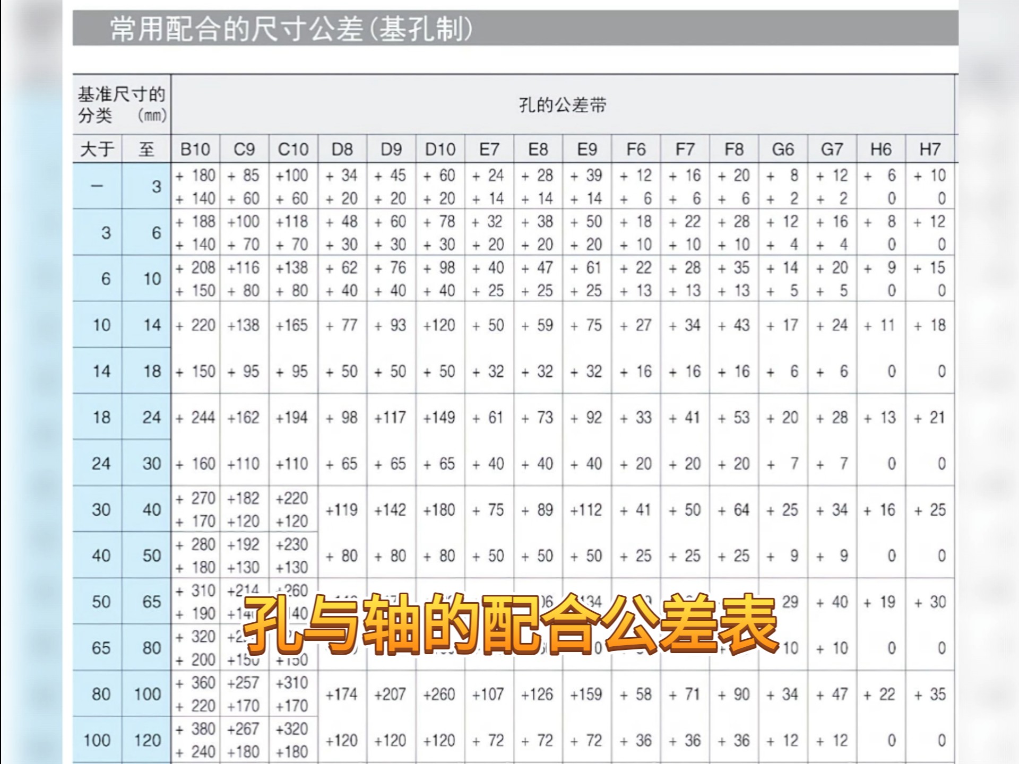Click the +159 value in E9 column
1019x764 pixels.
586,694
